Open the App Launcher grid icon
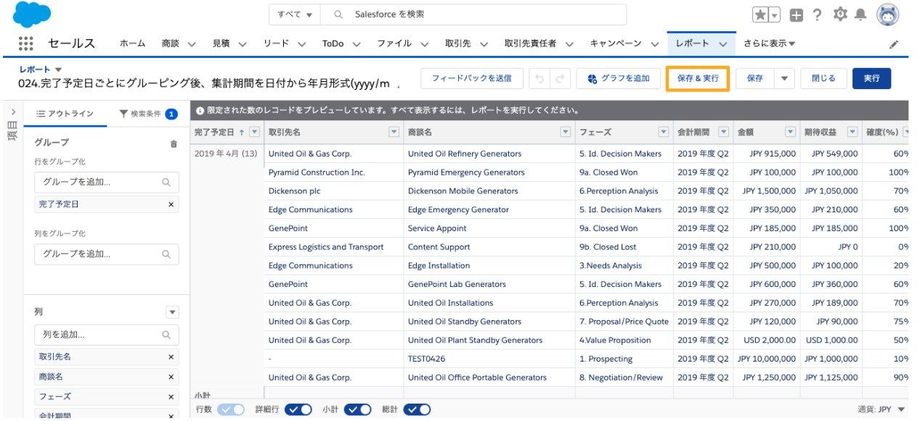920x421 pixels. 25,43
